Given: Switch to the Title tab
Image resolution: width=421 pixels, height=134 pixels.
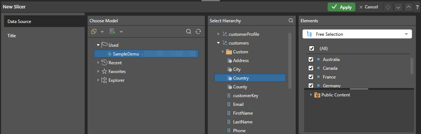Looking at the screenshot, I should coord(12,35).
